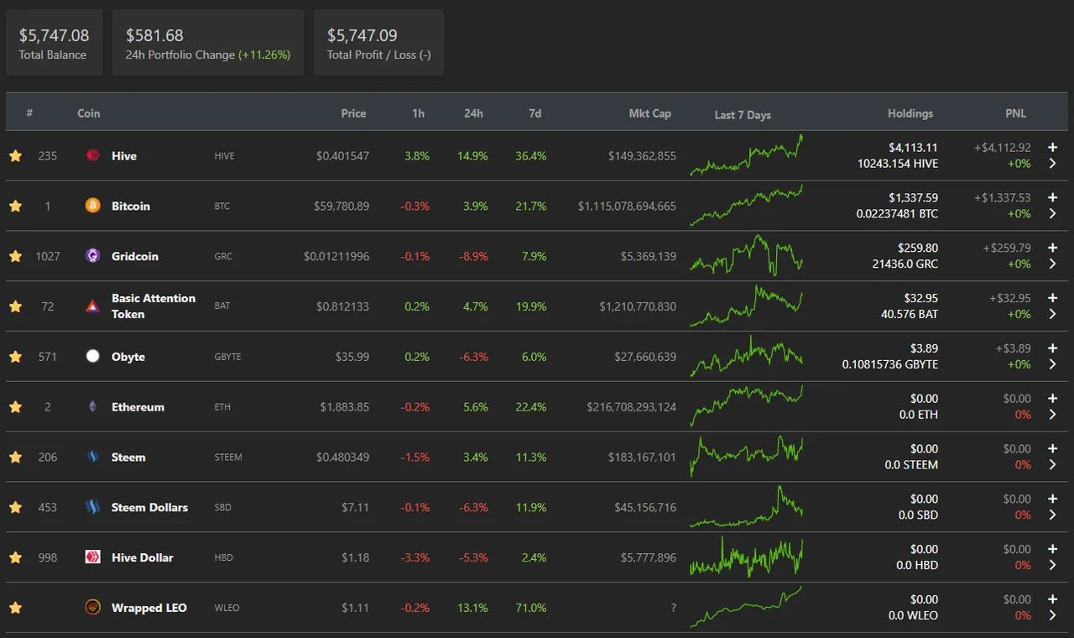Add a transaction with Hive Dollar plus icon
The image size is (1074, 638).
pos(1052,549)
